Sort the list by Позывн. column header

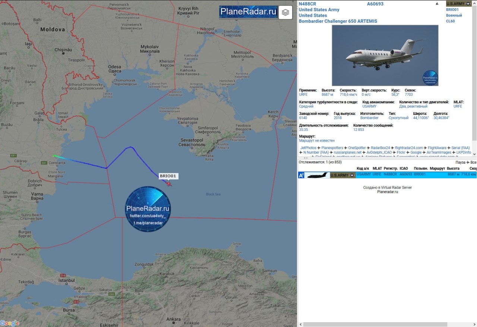420,169
